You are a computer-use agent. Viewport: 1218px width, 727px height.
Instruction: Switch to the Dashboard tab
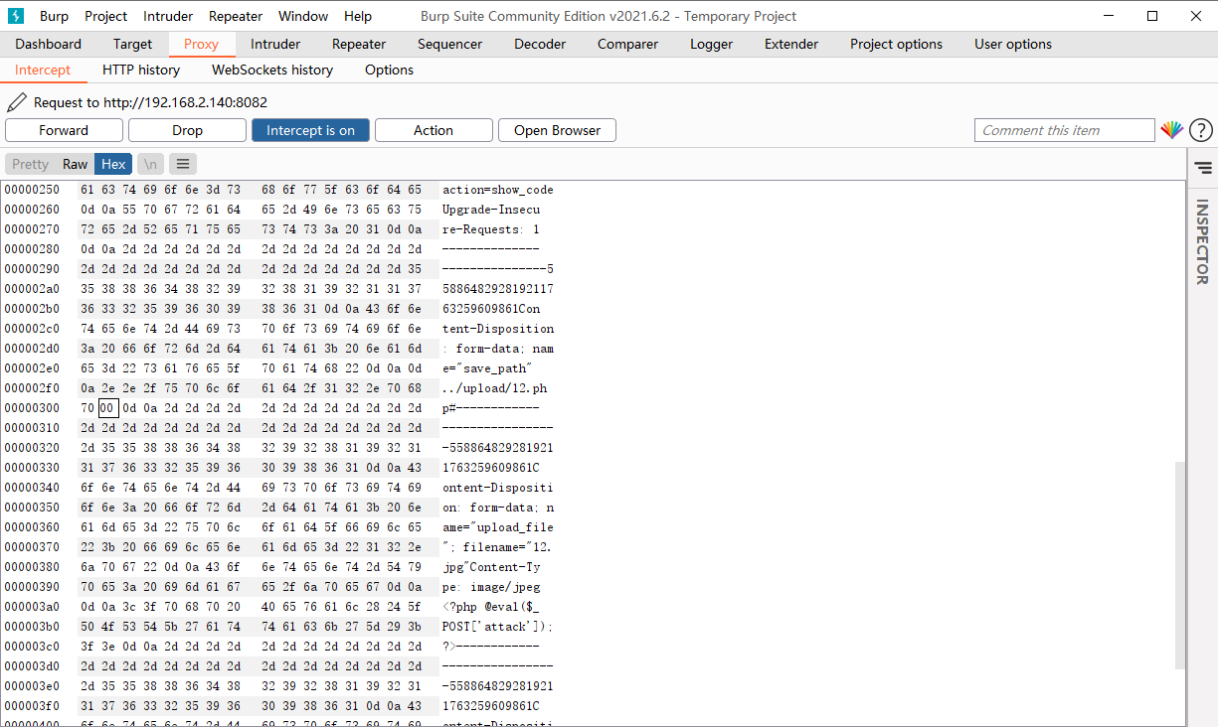point(48,44)
